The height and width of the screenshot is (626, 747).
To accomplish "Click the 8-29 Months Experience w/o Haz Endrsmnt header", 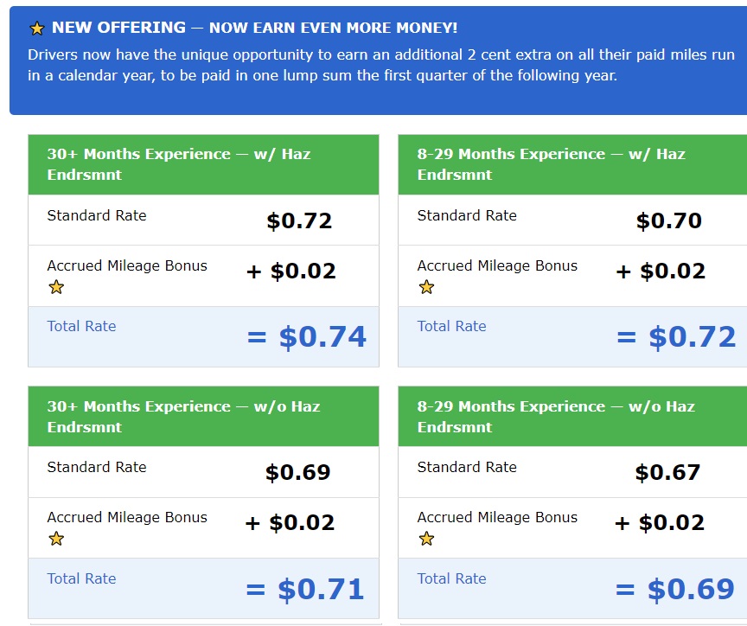I will (572, 417).
